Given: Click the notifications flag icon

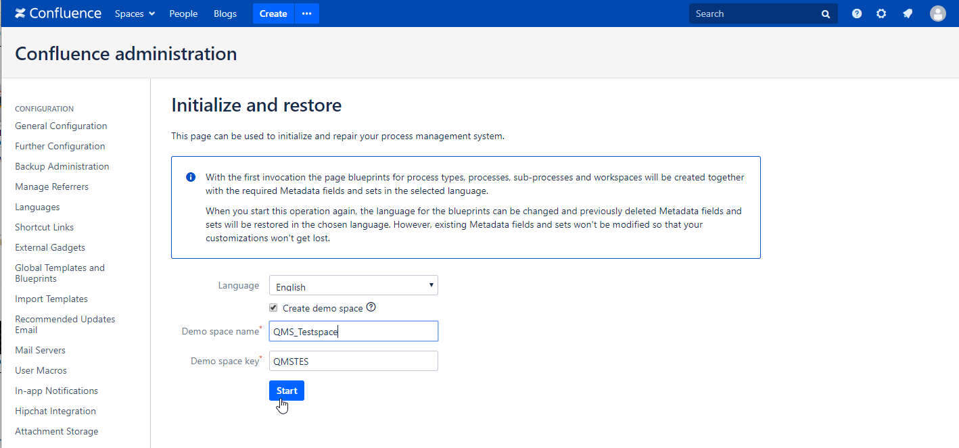Looking at the screenshot, I should 907,13.
